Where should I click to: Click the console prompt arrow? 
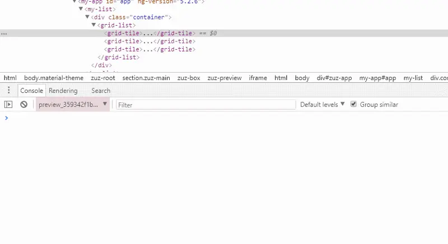coord(6,118)
